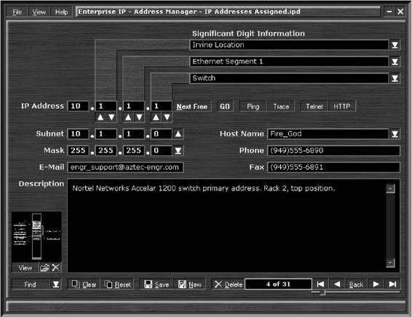This screenshot has height=318, width=412.
Task: Click the record position slider handle
Action: [323, 292]
